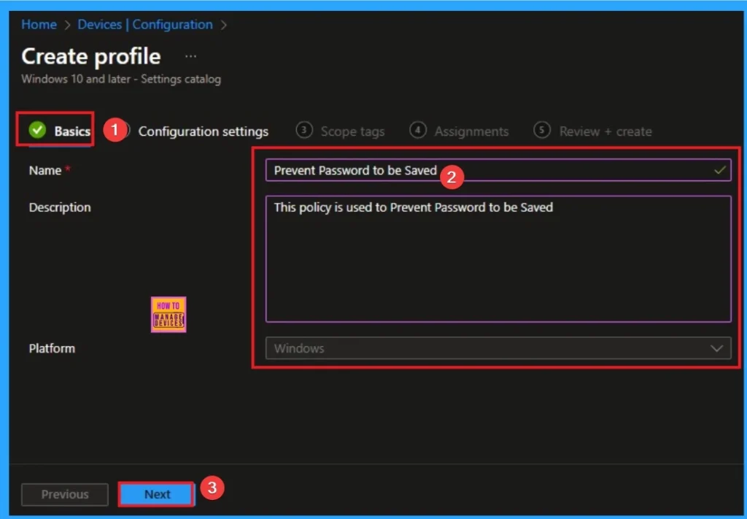The image size is (747, 519).
Task: Open the ellipsis menu beside Create profile
Action: (x=190, y=55)
